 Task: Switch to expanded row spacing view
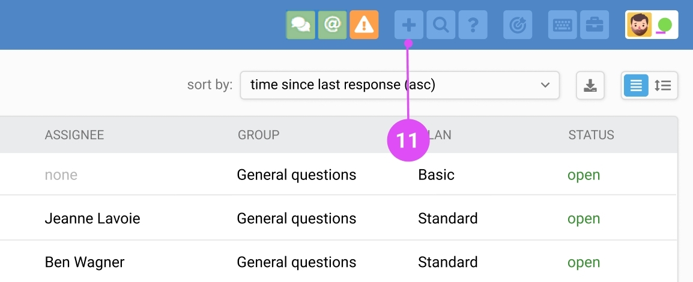pyautogui.click(x=663, y=85)
